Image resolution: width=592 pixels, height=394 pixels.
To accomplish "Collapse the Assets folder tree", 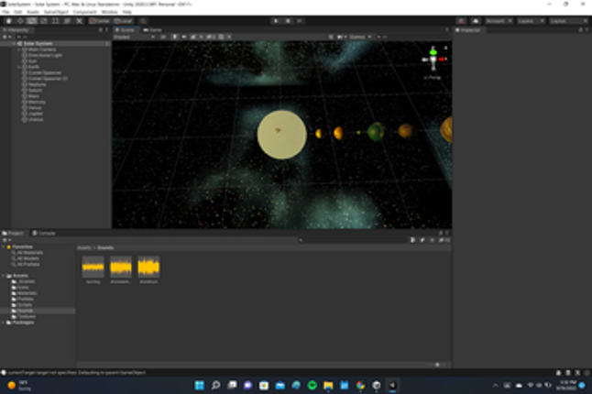I will click(x=4, y=276).
